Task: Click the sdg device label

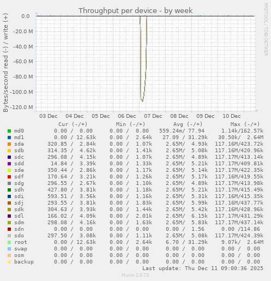Action: click(19, 183)
